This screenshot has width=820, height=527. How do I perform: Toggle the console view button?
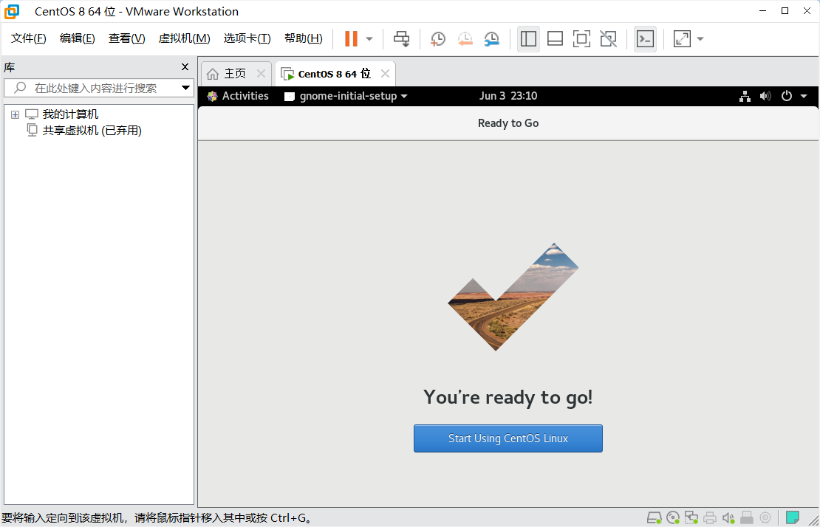click(646, 38)
